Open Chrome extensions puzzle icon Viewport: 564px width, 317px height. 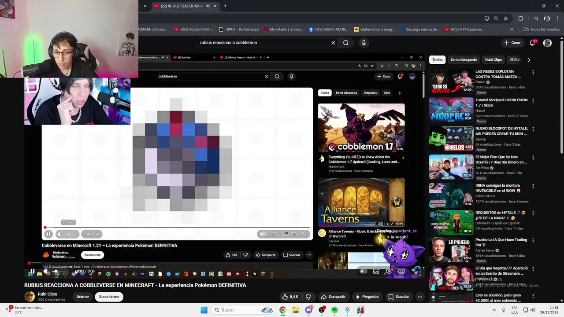pos(520,18)
